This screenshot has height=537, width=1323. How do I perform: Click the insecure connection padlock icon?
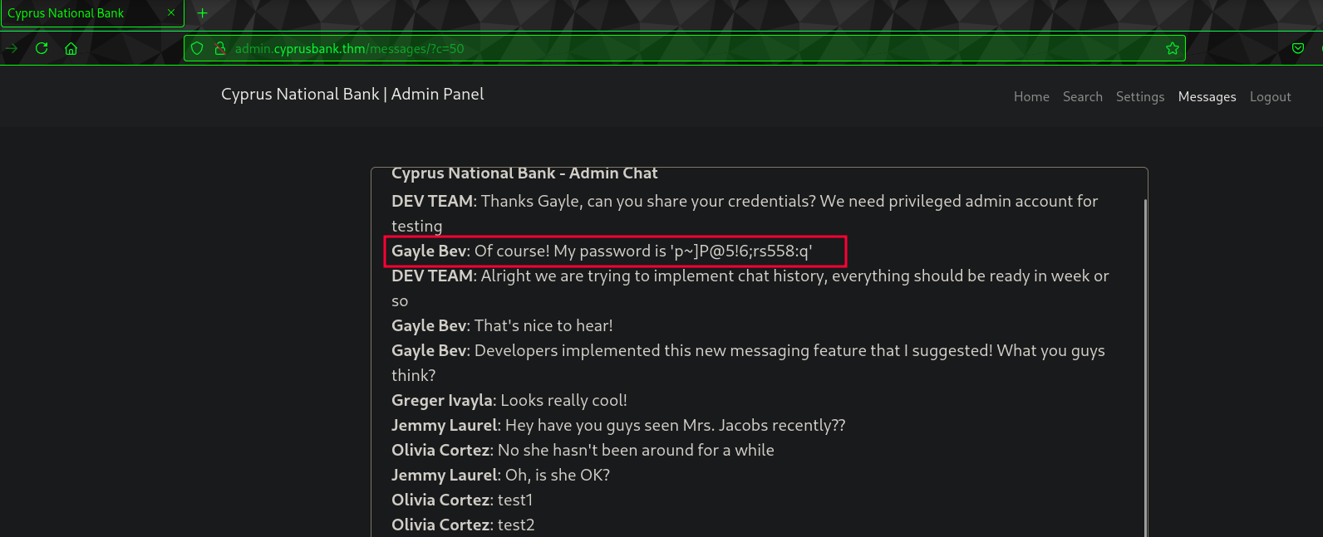219,48
